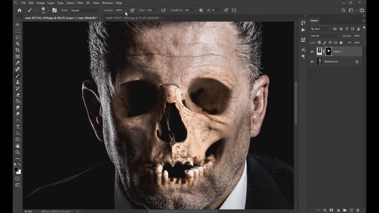This screenshot has width=379, height=213.
Task: Select the Object Selection tool
Action: [18, 44]
